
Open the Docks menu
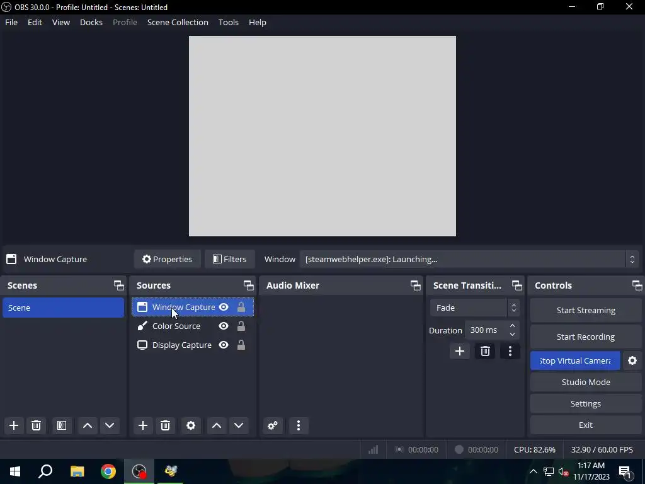[x=91, y=22]
